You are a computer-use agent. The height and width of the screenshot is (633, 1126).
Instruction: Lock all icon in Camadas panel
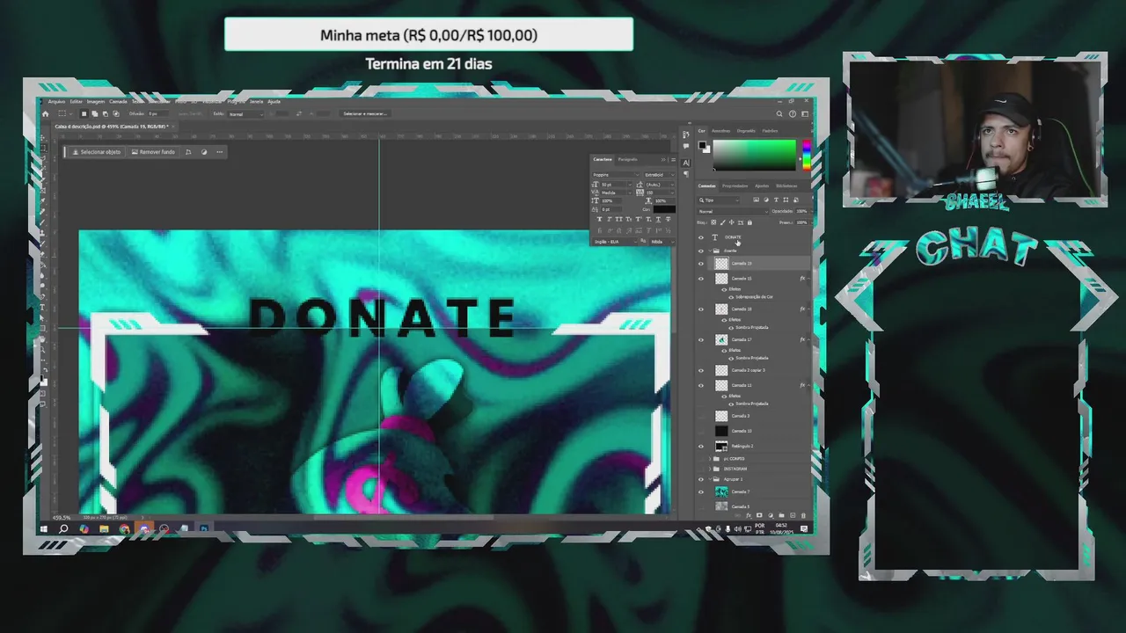(749, 222)
